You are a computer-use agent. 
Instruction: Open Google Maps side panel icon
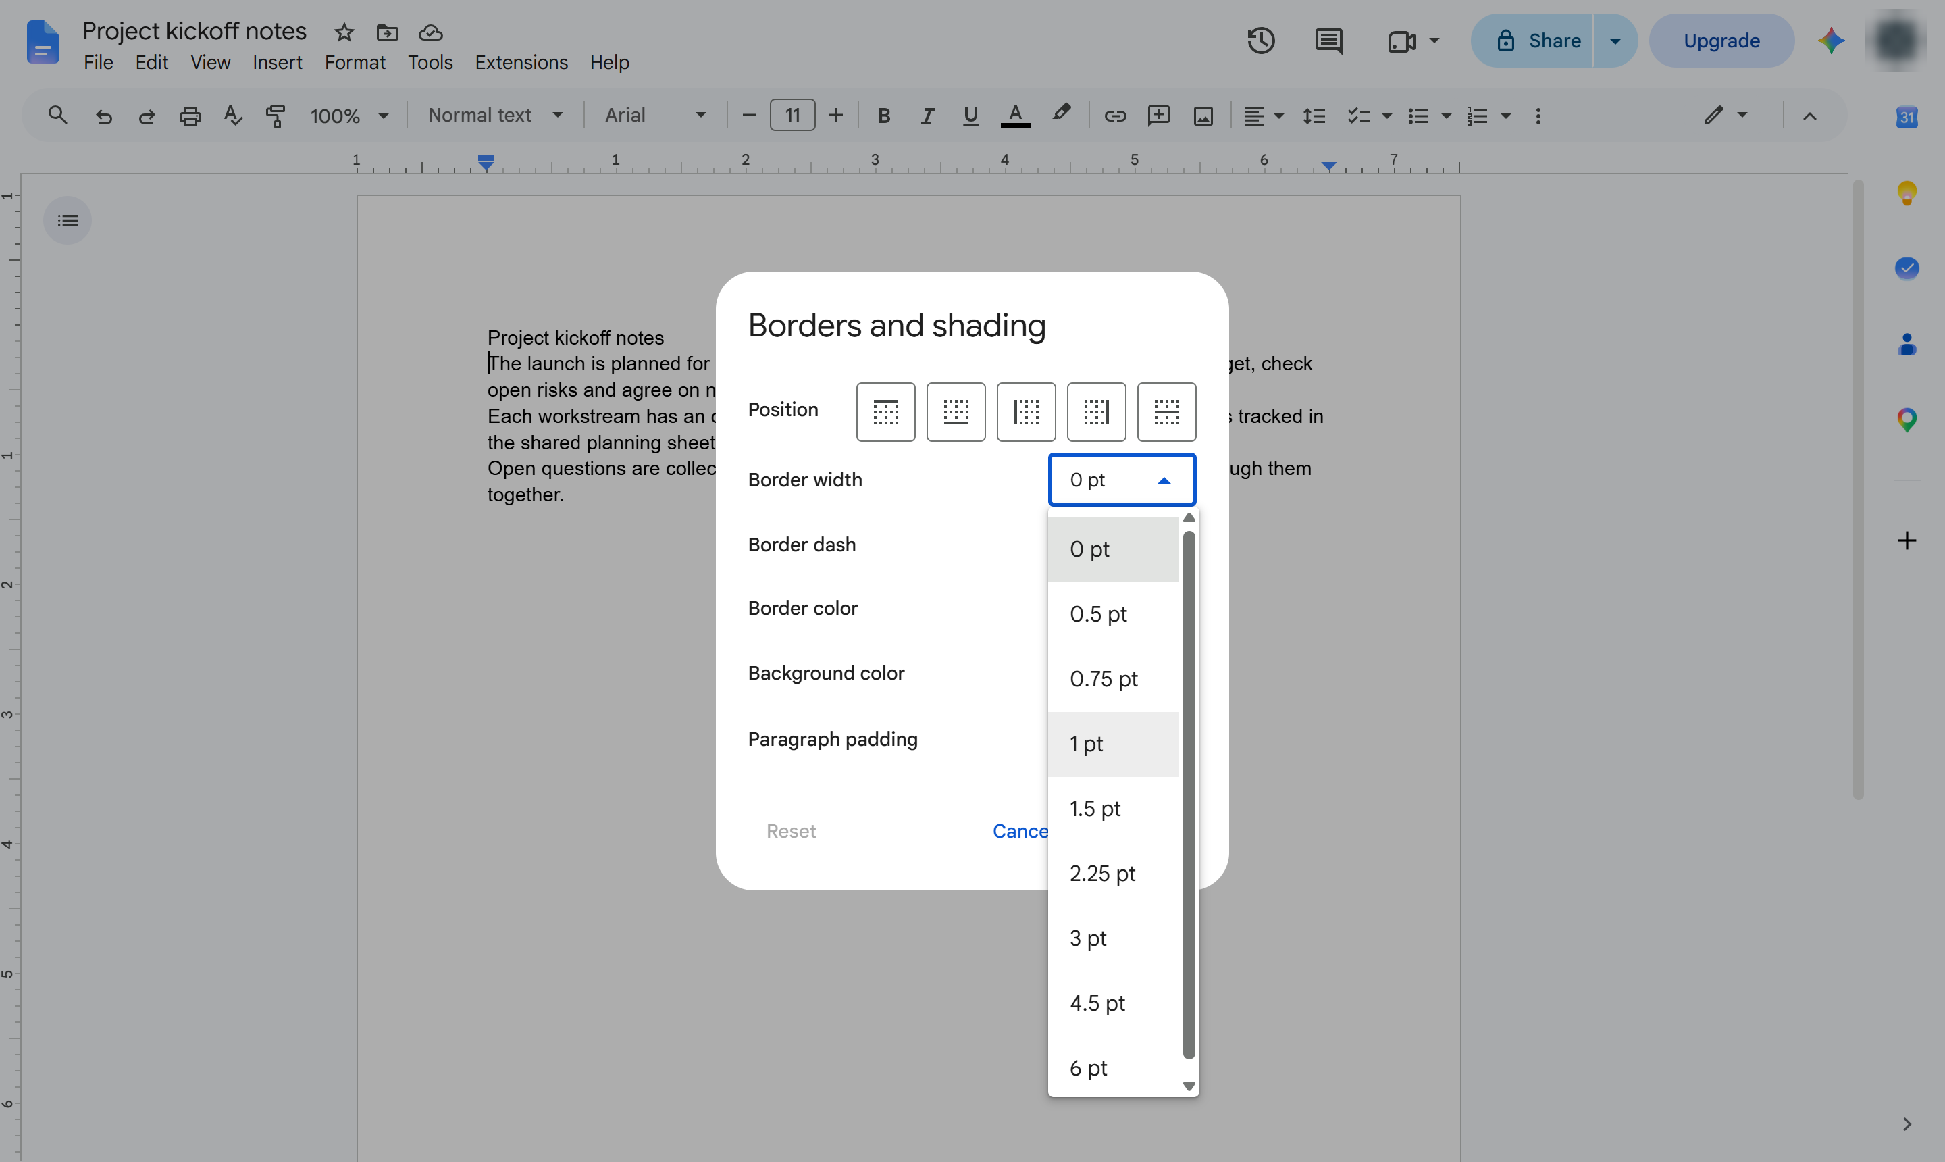coord(1907,420)
